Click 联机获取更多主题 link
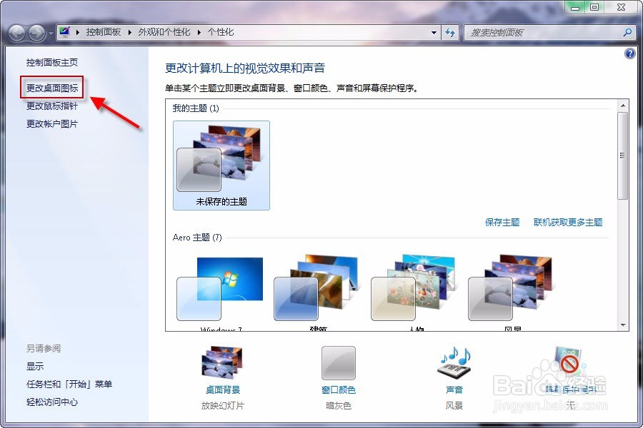The image size is (643, 428). (568, 223)
